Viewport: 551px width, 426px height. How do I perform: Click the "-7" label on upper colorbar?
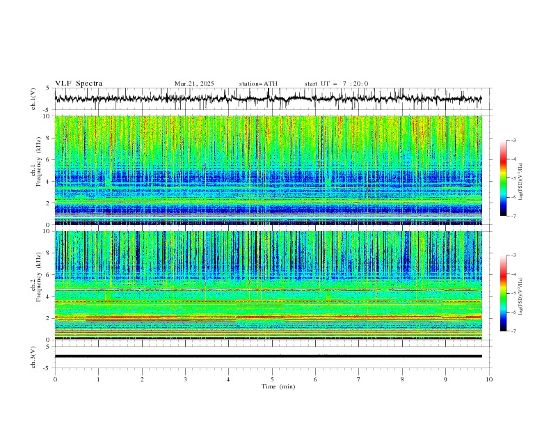pyautogui.click(x=513, y=216)
